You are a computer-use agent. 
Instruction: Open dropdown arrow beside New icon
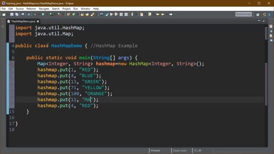(8, 15)
